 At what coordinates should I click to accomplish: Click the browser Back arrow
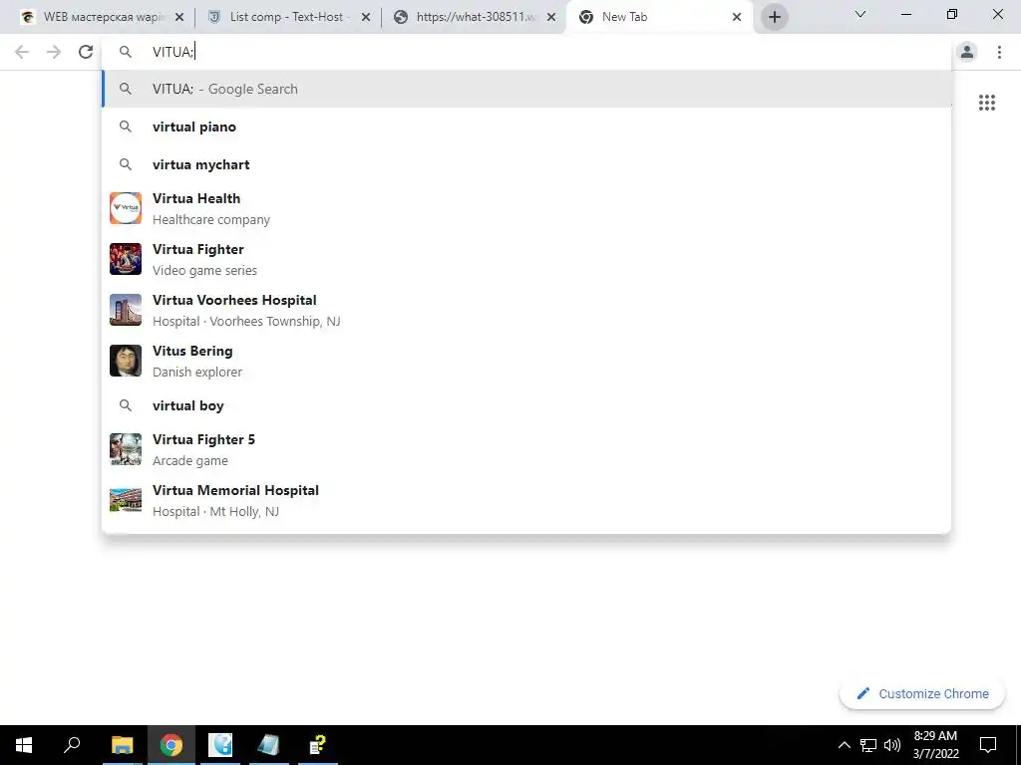pos(22,52)
